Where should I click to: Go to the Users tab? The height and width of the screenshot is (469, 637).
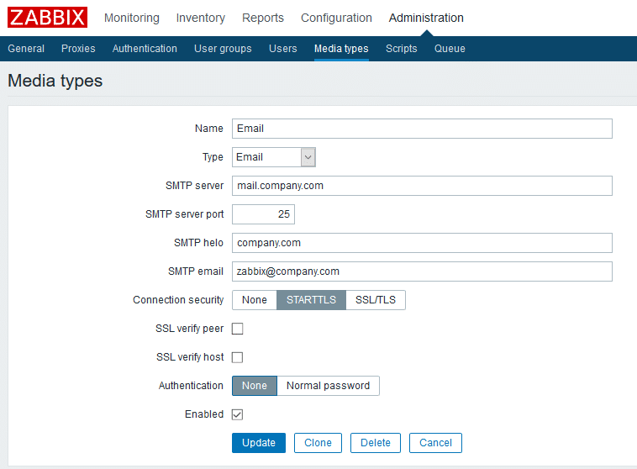coord(282,49)
